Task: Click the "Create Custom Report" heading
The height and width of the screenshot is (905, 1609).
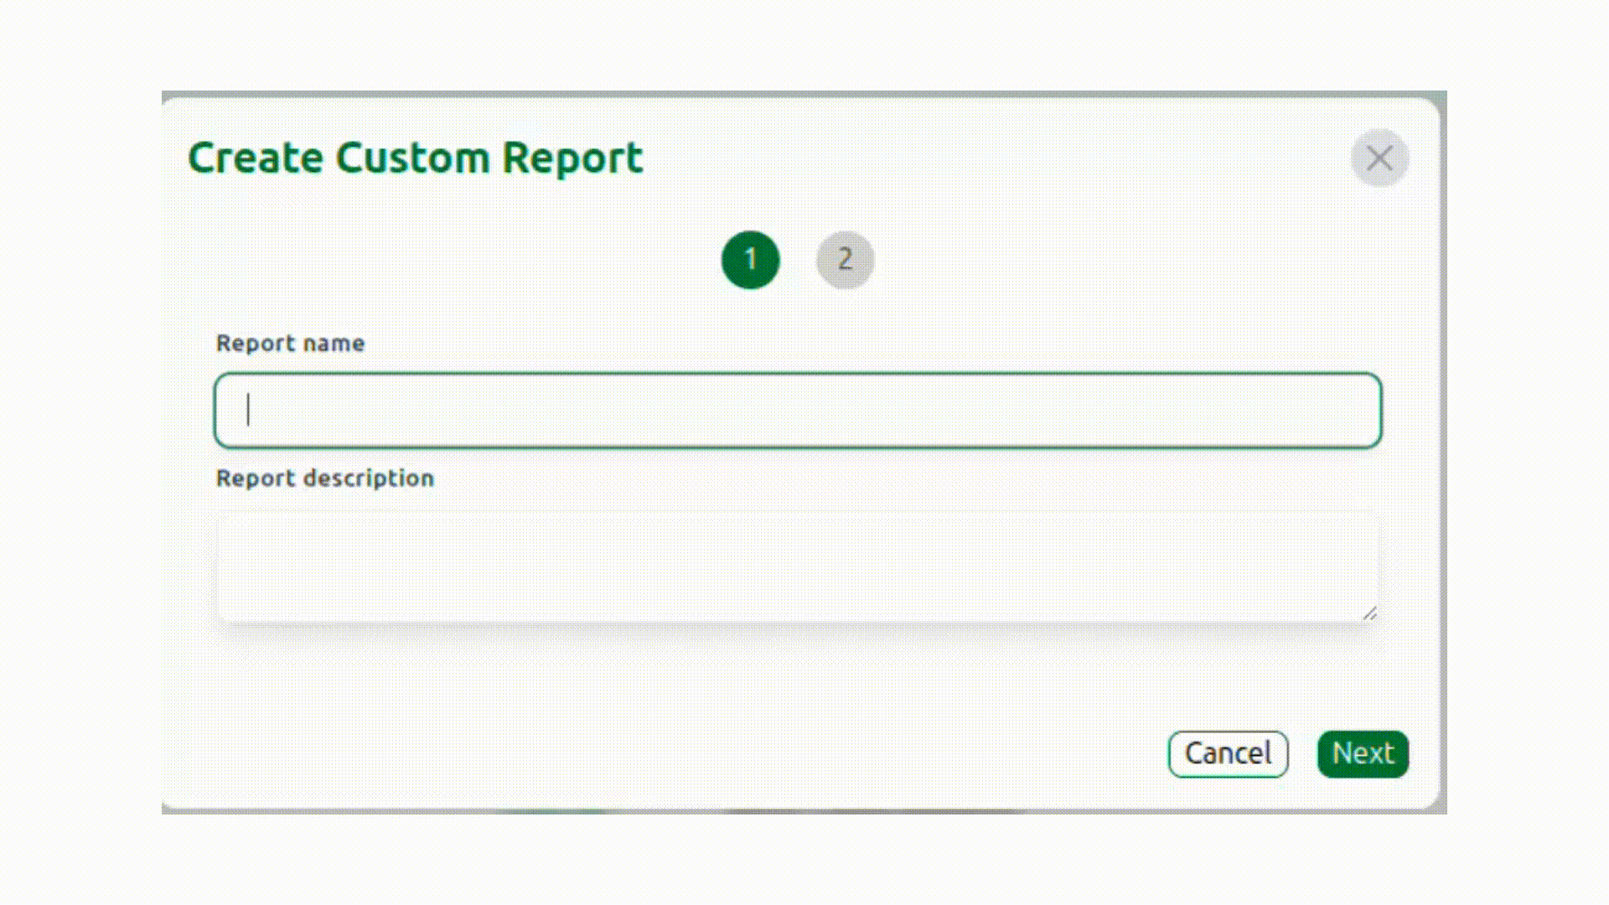Action: pyautogui.click(x=416, y=158)
